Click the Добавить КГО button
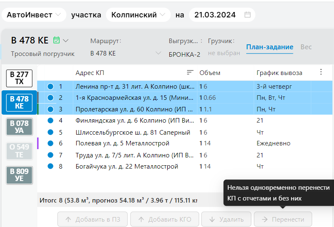The width and height of the screenshot is (334, 227). (x=164, y=220)
